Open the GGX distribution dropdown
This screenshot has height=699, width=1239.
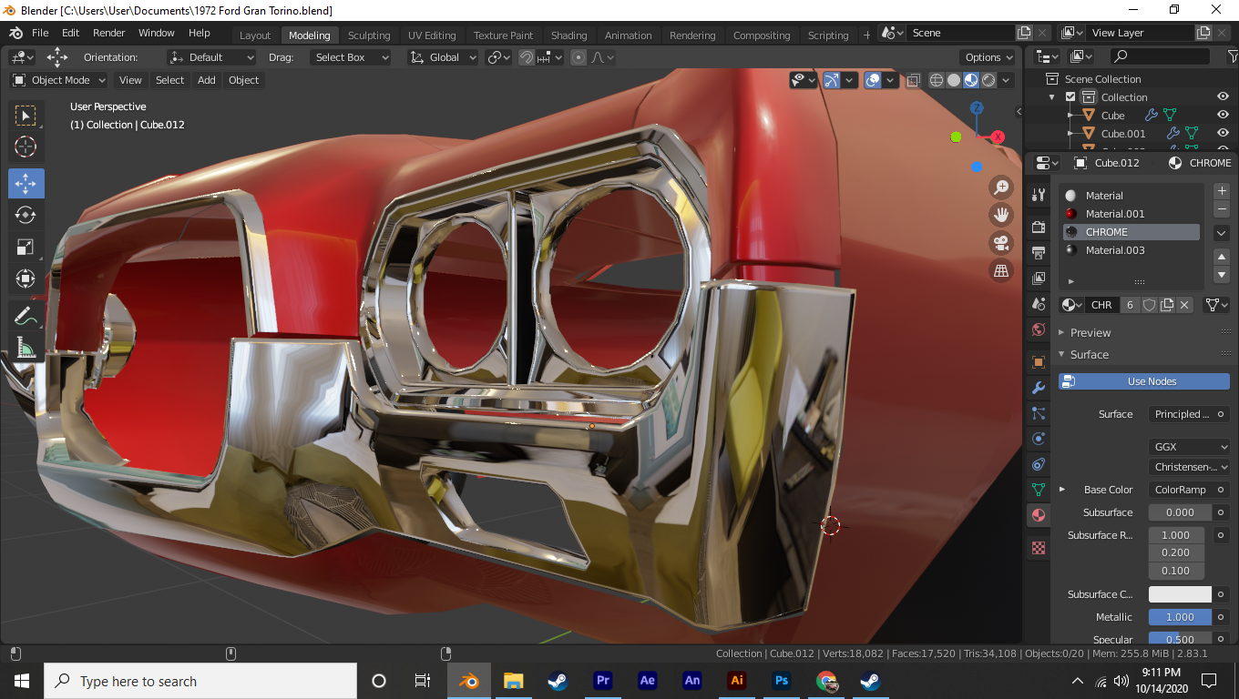1189,447
